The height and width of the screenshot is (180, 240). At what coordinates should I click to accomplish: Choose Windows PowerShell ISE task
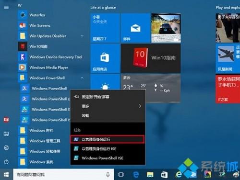tap(108, 158)
